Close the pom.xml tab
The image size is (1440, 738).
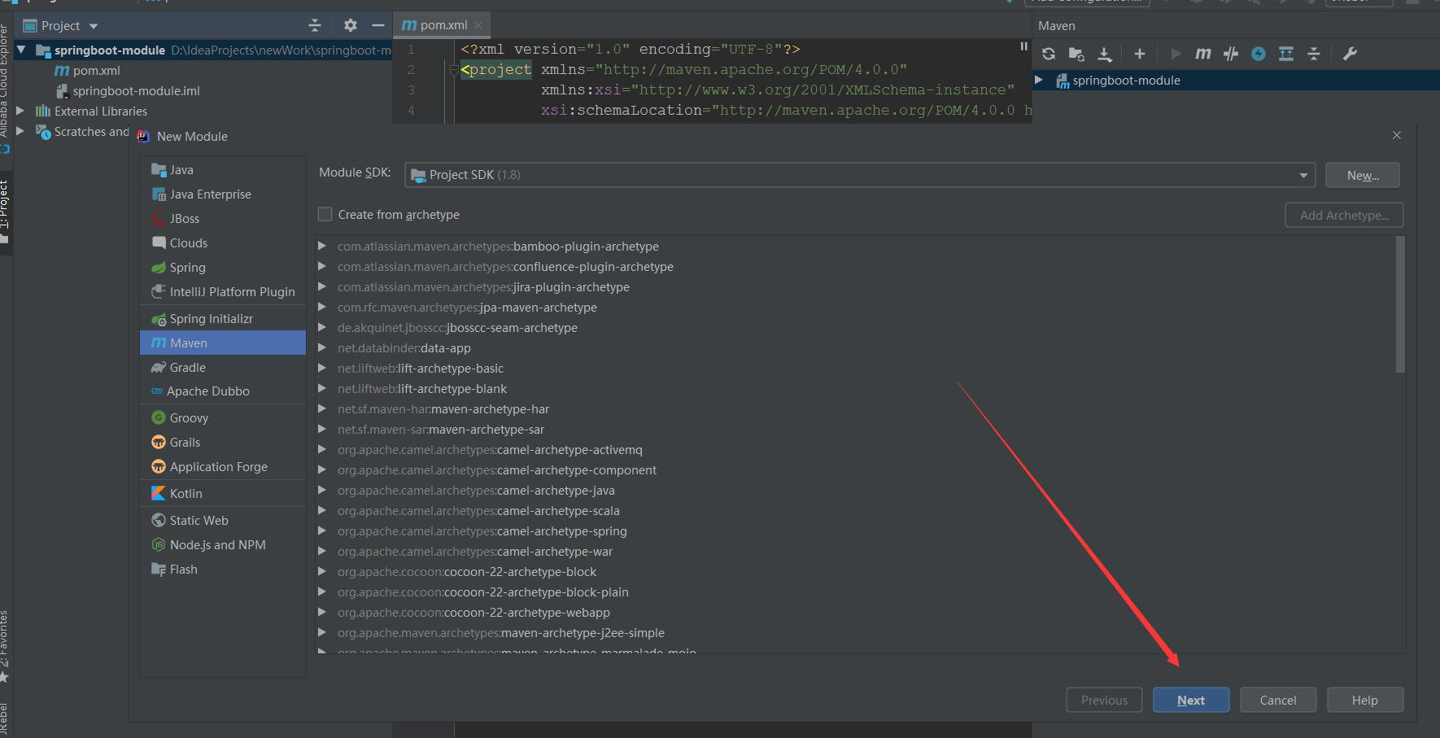[478, 25]
